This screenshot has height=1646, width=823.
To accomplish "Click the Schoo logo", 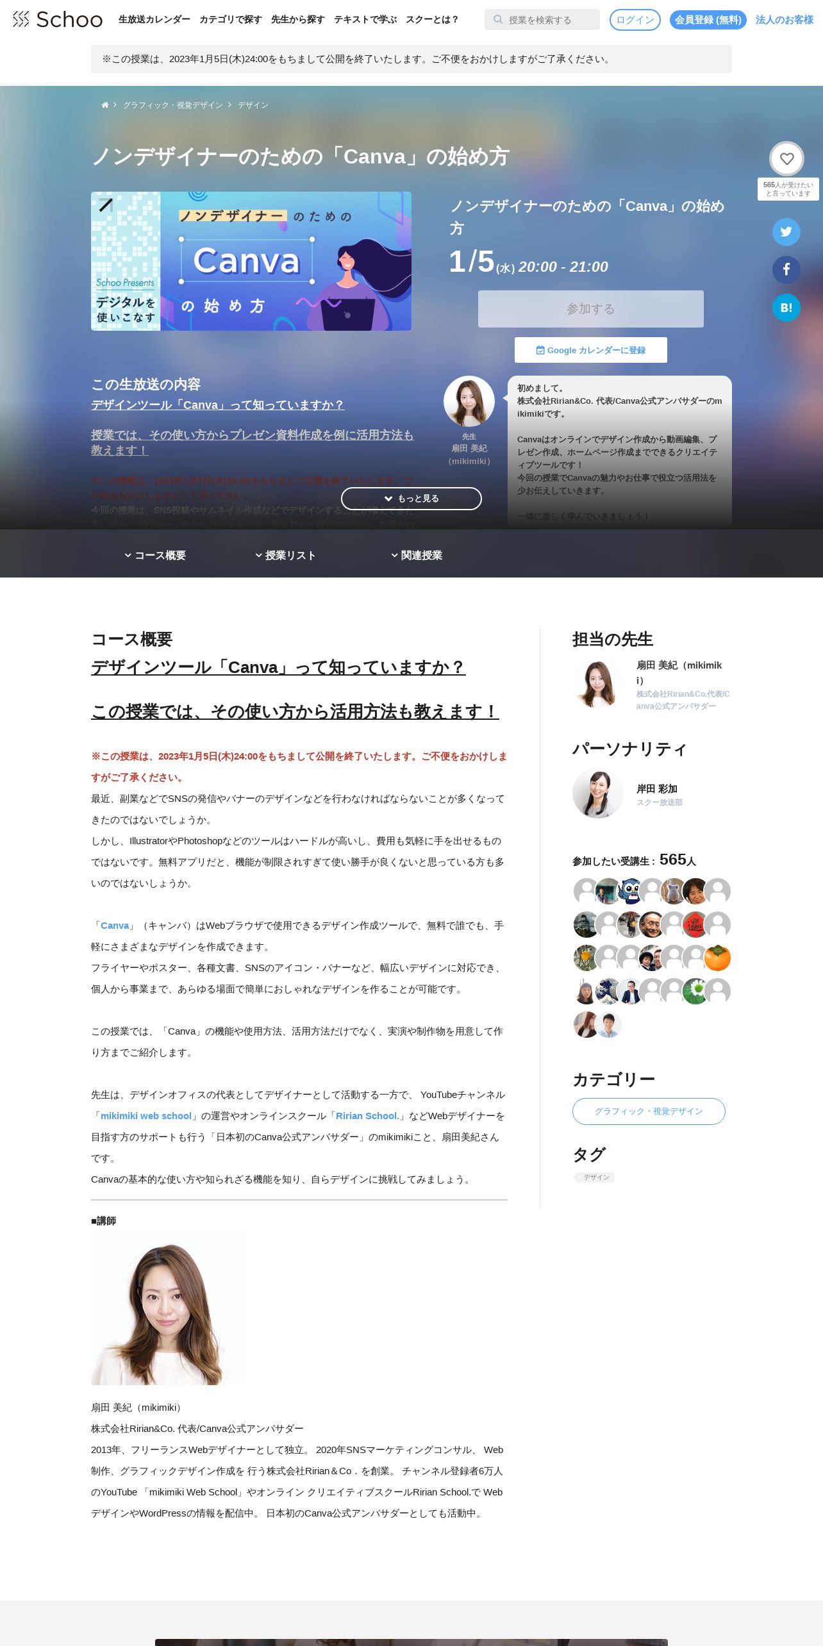I will 57,19.
